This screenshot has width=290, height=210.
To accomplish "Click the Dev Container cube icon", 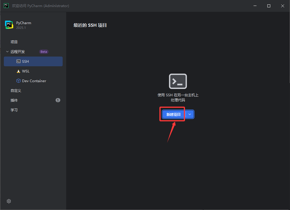I will point(19,81).
